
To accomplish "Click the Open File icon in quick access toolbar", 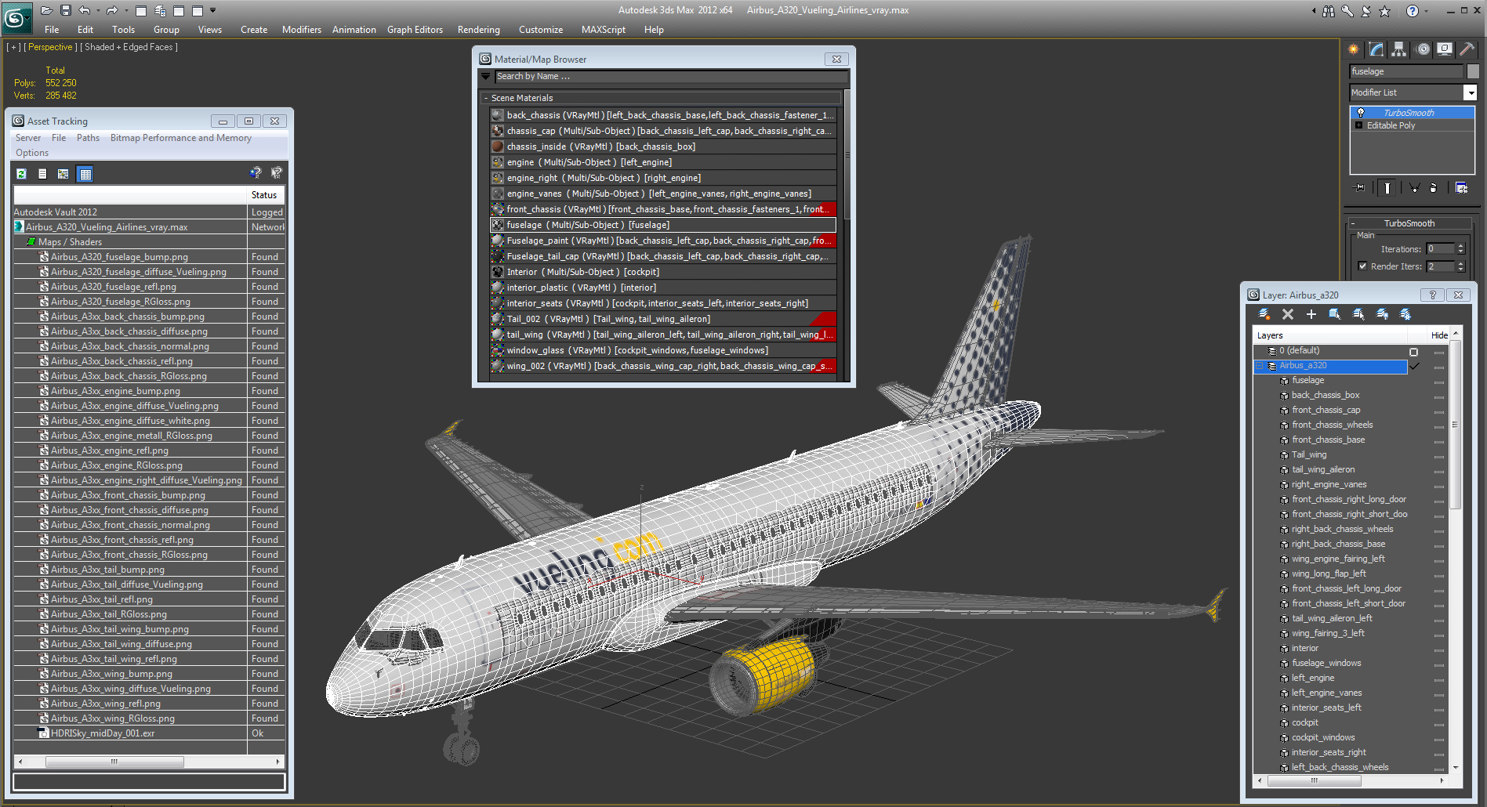I will click(47, 10).
